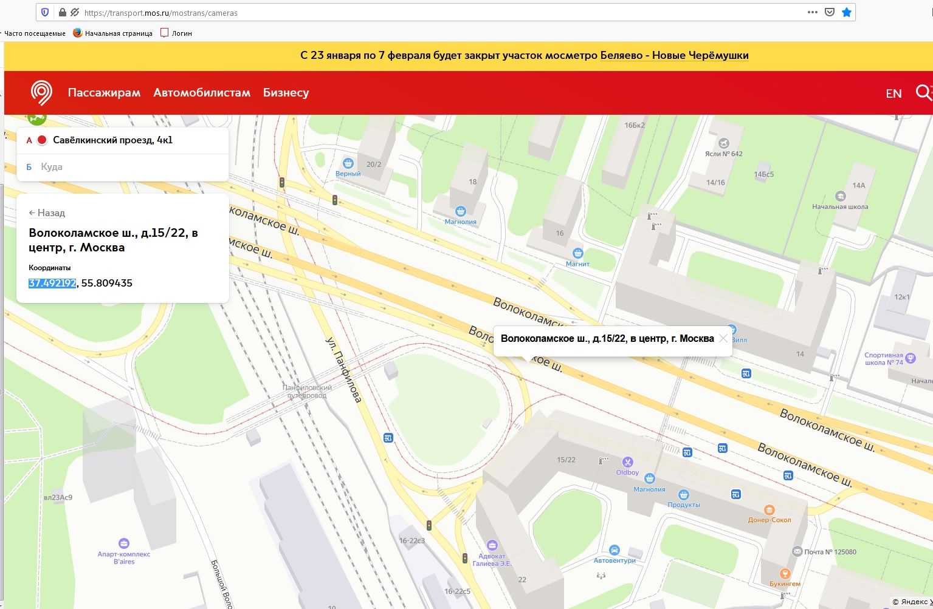The image size is (933, 609).
Task: Click the Верный store basket icon
Action: click(348, 163)
